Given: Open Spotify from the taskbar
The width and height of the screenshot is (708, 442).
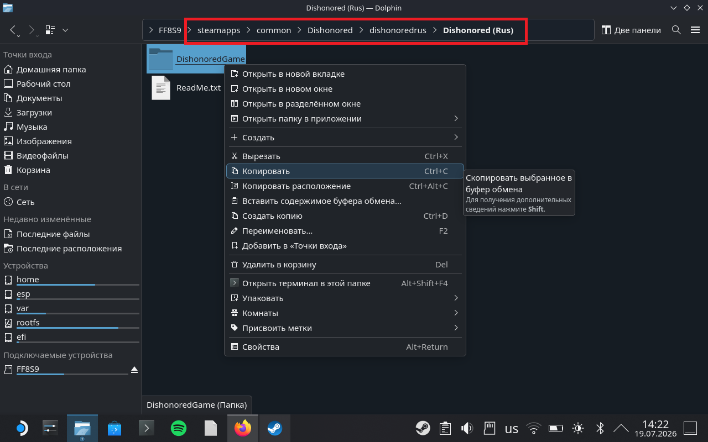Looking at the screenshot, I should coord(179,428).
